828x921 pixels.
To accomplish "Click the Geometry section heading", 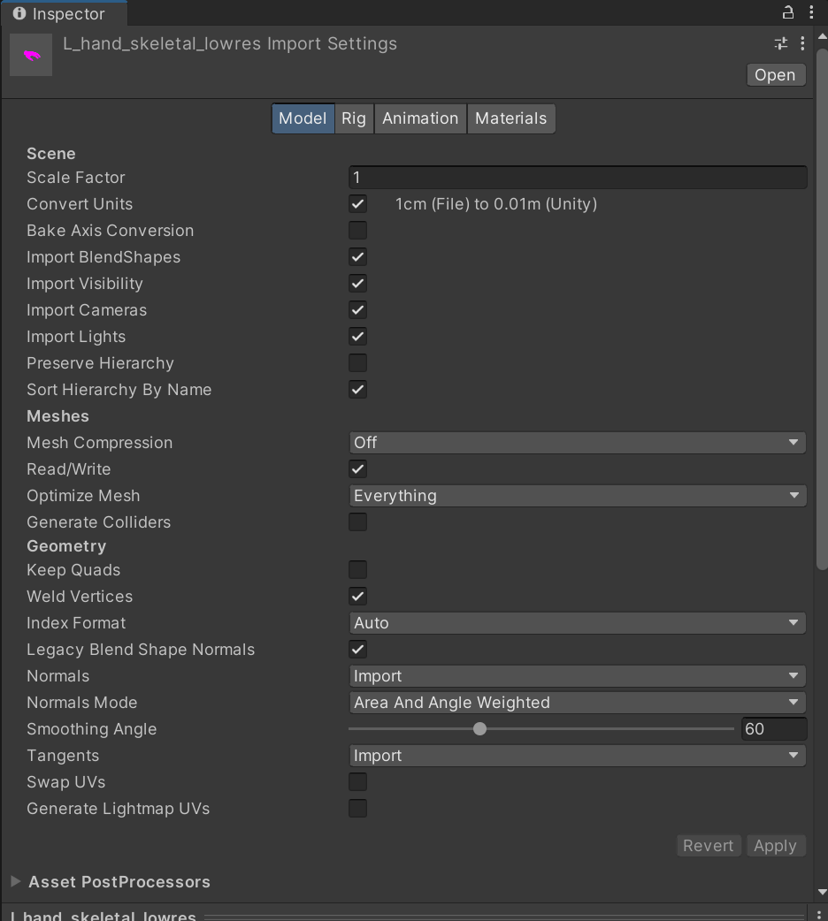I will [66, 546].
